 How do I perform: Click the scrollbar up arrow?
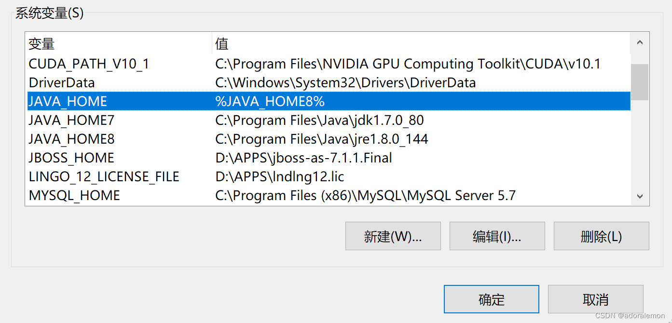640,42
